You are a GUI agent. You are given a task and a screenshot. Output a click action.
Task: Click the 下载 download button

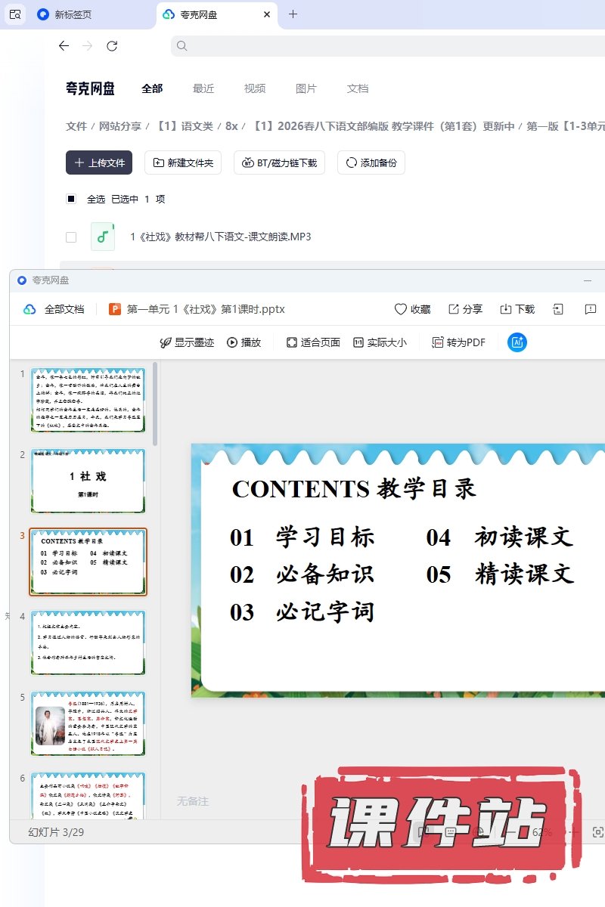[517, 309]
